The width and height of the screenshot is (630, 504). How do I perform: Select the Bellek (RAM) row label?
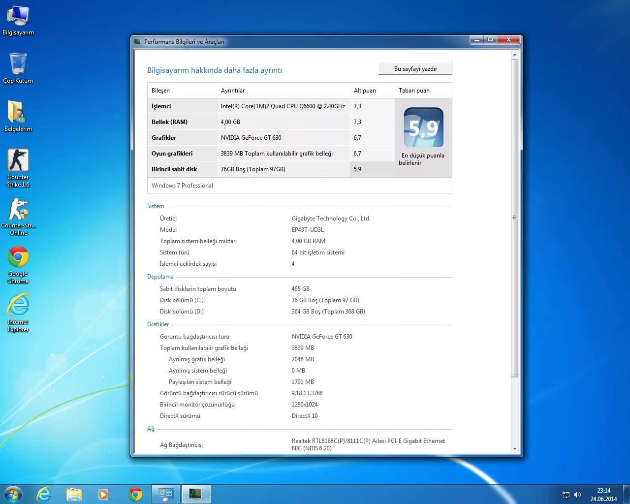point(169,122)
